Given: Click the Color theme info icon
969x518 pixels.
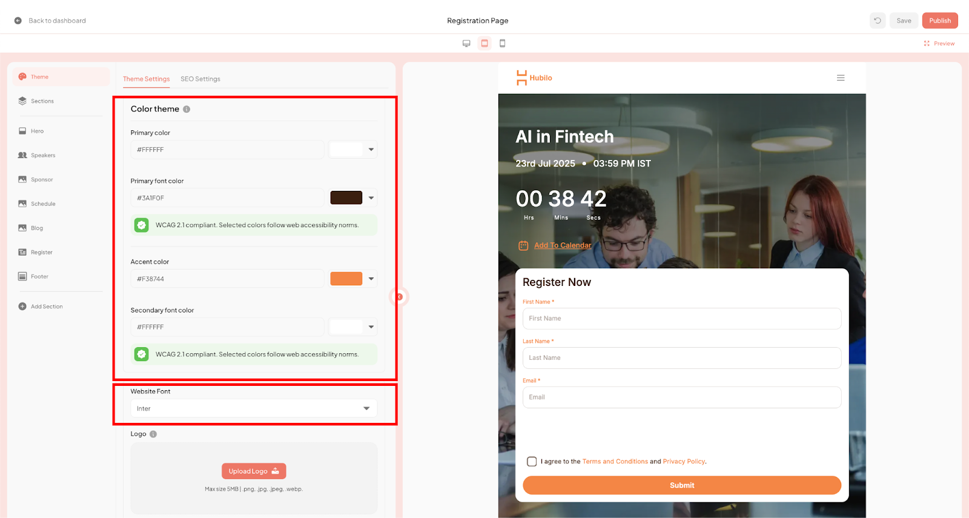Looking at the screenshot, I should [187, 110].
